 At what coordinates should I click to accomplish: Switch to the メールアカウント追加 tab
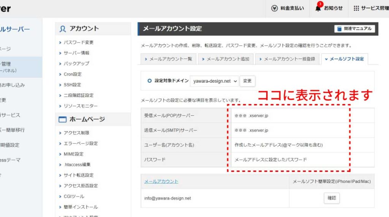pyautogui.click(x=226, y=59)
